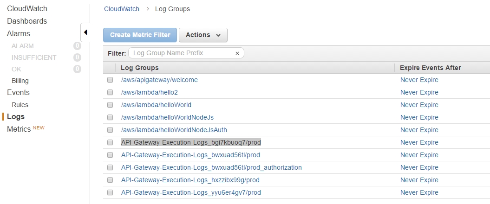The image size is (490, 204).
Task: Show alarms in OK state
Action: click(x=16, y=69)
